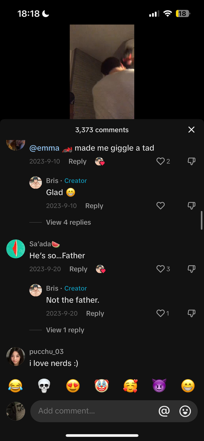Insert the skull emoji

(x=44, y=386)
